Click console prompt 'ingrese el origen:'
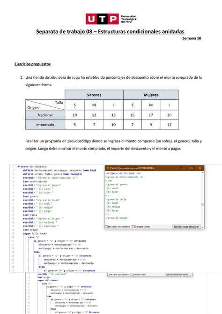 pyautogui.click(x=117, y=218)
